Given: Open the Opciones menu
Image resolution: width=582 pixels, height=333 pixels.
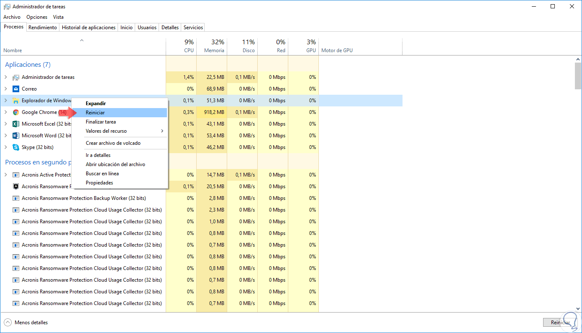Looking at the screenshot, I should click(37, 17).
